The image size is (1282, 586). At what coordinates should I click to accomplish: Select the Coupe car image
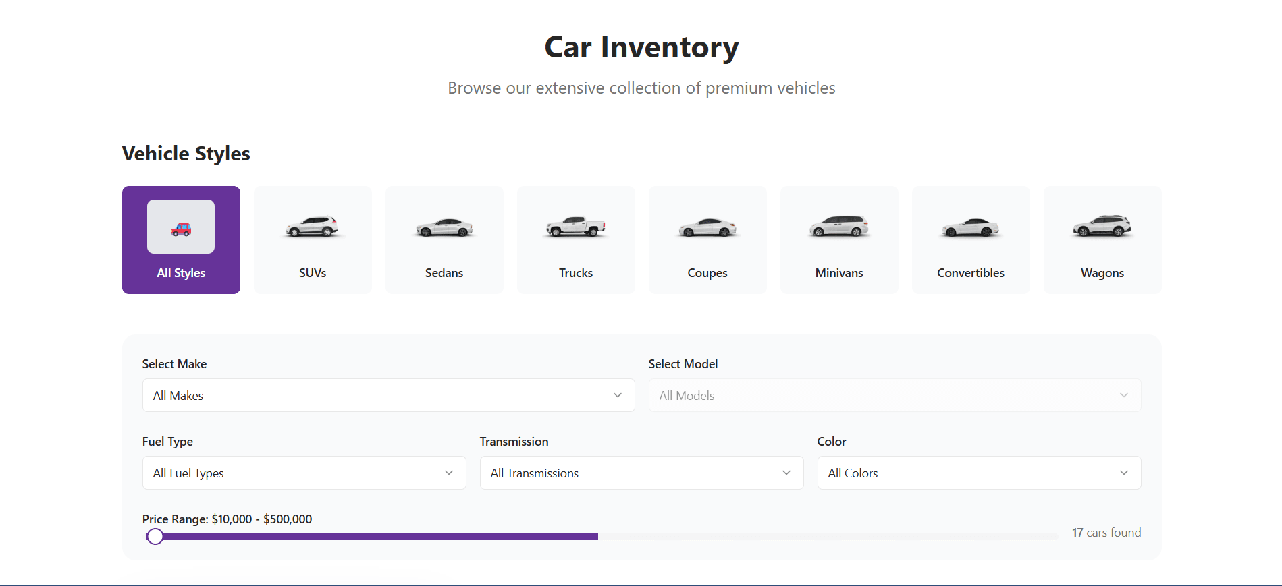click(x=707, y=227)
